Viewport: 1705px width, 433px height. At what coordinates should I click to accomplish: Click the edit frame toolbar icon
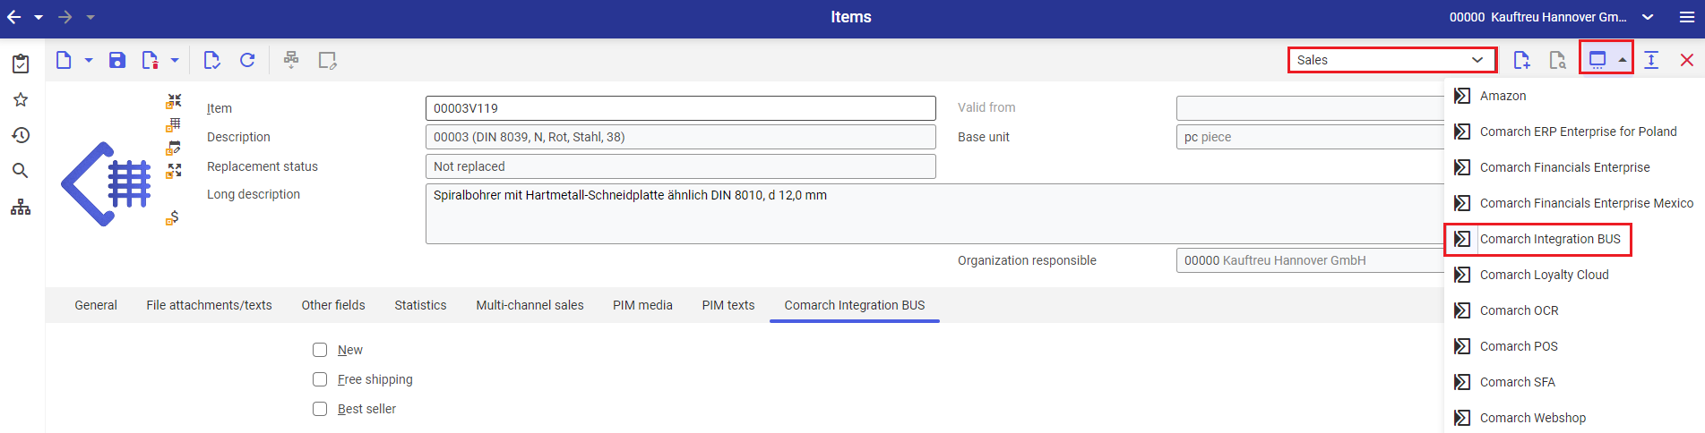click(328, 60)
